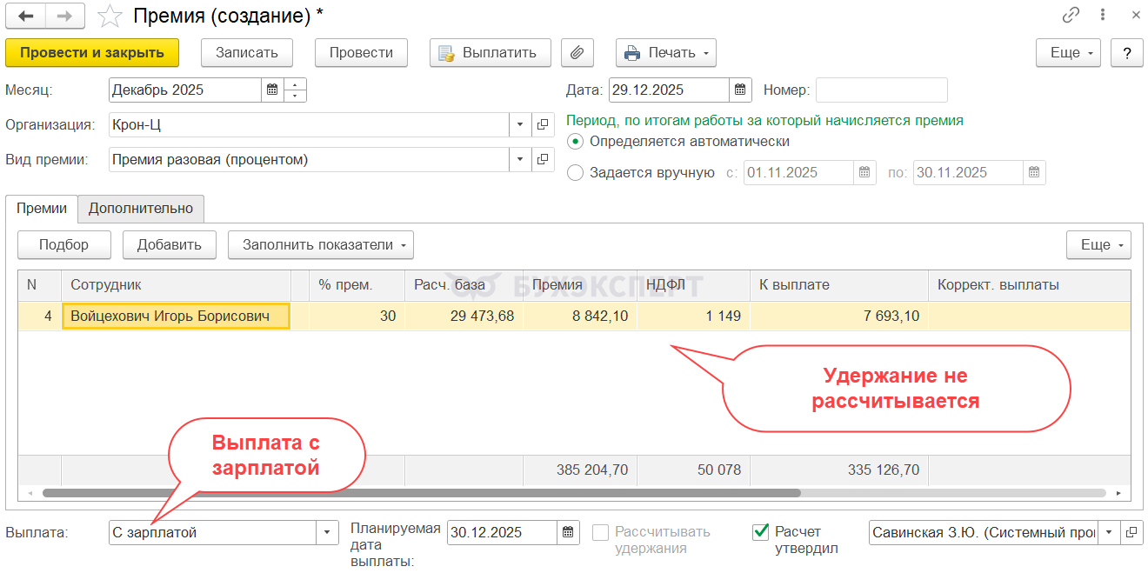Click the Сотрудник column header
The height and width of the screenshot is (573, 1148).
[x=177, y=285]
